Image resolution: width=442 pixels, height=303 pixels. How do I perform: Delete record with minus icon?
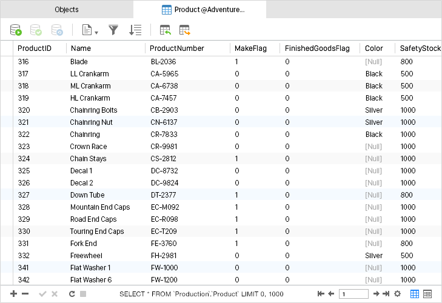pos(25,294)
